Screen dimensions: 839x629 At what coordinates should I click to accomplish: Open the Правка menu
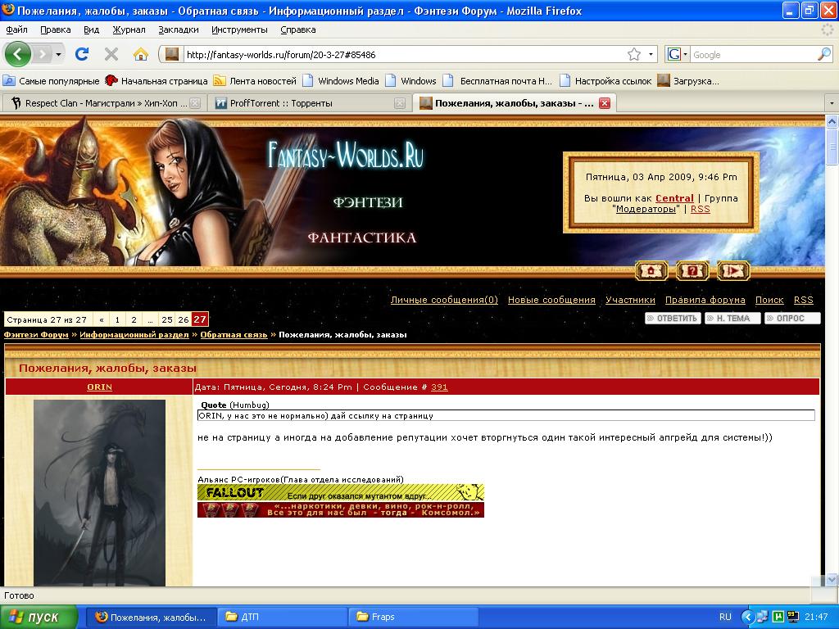point(55,29)
